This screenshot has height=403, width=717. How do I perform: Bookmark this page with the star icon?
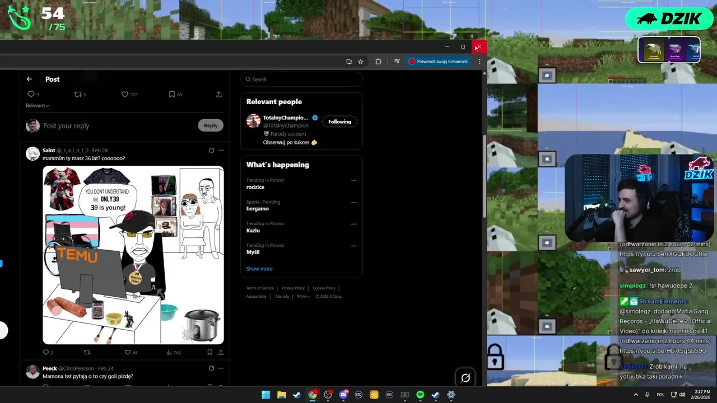pos(361,62)
